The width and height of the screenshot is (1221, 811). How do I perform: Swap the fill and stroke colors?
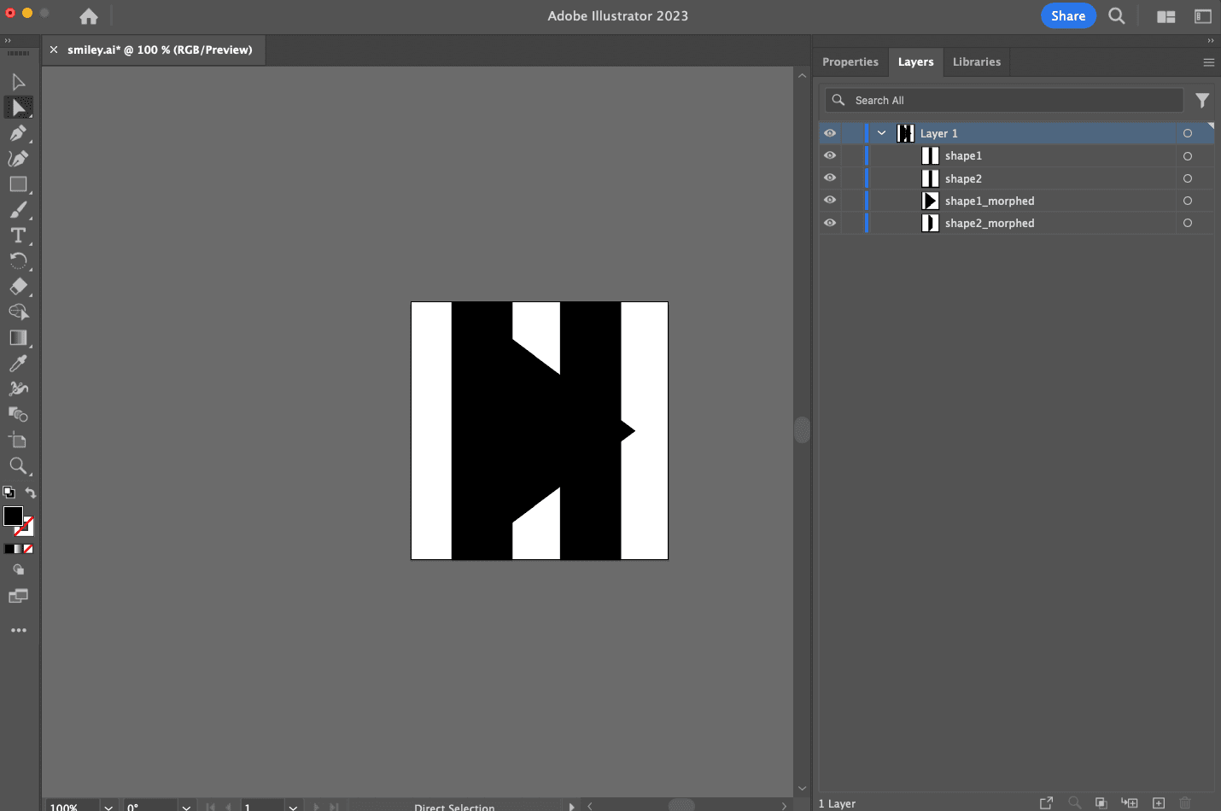coord(31,493)
